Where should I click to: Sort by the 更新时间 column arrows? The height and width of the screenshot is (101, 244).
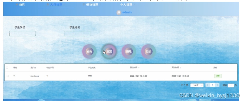pos(180,68)
